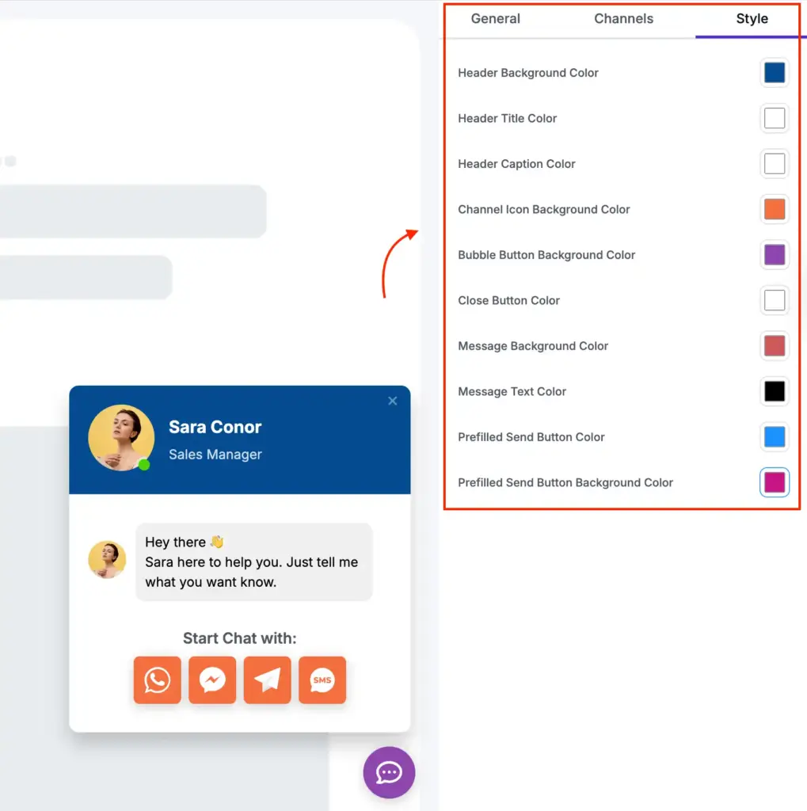Select the WhatsApp channel icon
Screen dimensions: 807x811
pos(157,680)
